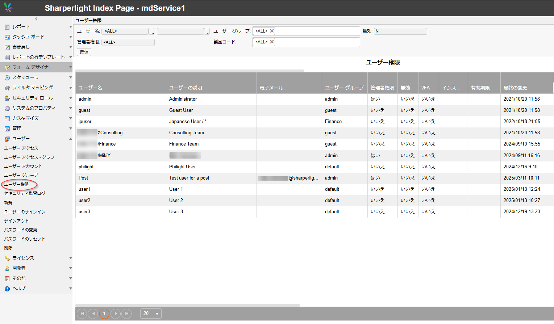Screen dimensions: 554x324
Task: Click 'Test user for a post' description cell
Action: click(x=211, y=178)
